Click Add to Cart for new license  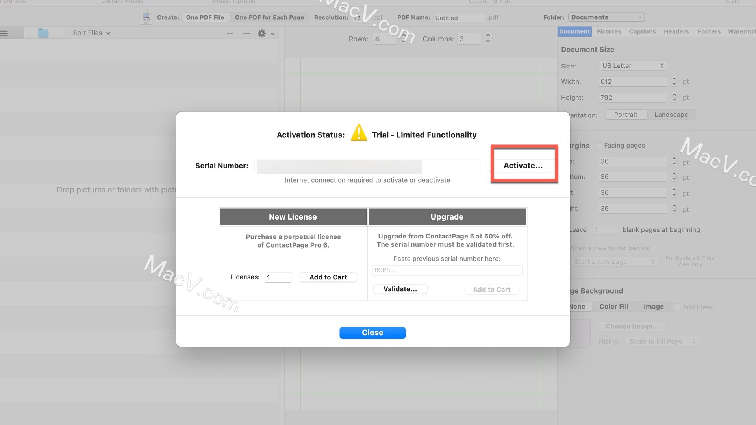[x=329, y=277]
